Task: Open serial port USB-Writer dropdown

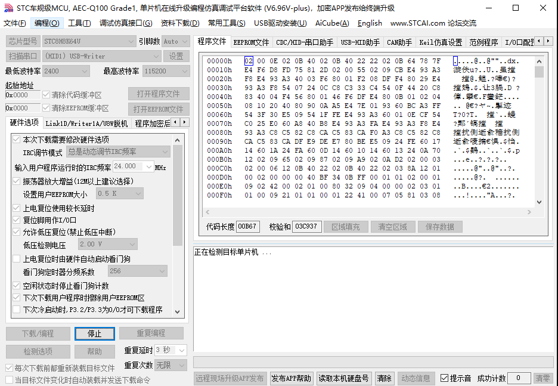Action: (101, 56)
